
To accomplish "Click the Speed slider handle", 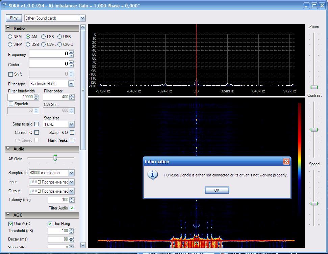I will (314, 203).
